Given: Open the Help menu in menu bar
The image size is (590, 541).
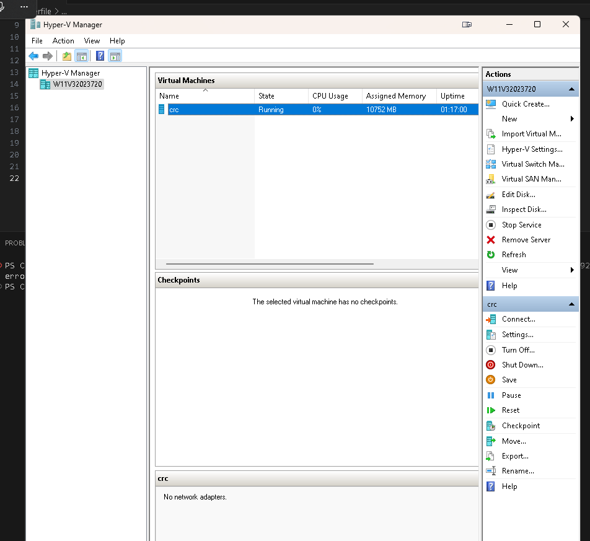Looking at the screenshot, I should pyautogui.click(x=117, y=41).
